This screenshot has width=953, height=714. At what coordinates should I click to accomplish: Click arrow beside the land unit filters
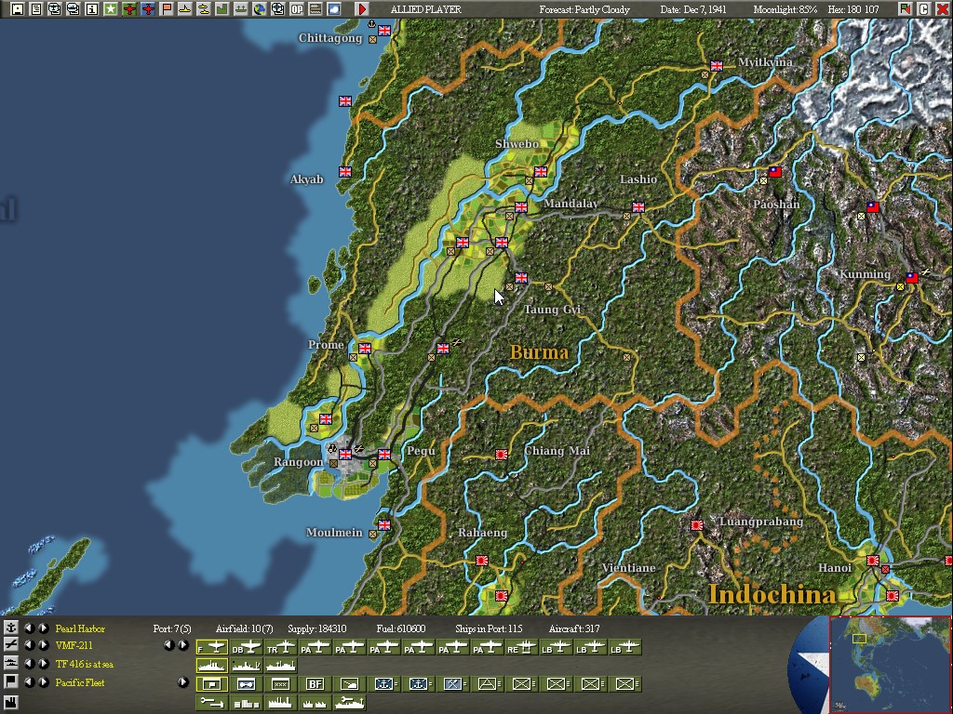183,681
